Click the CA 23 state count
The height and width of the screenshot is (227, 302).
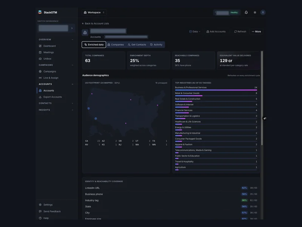click(92, 141)
